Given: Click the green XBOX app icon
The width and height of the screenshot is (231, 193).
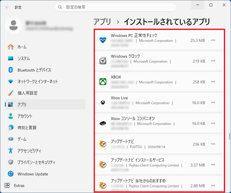Looking at the screenshot, I should coord(103,82).
